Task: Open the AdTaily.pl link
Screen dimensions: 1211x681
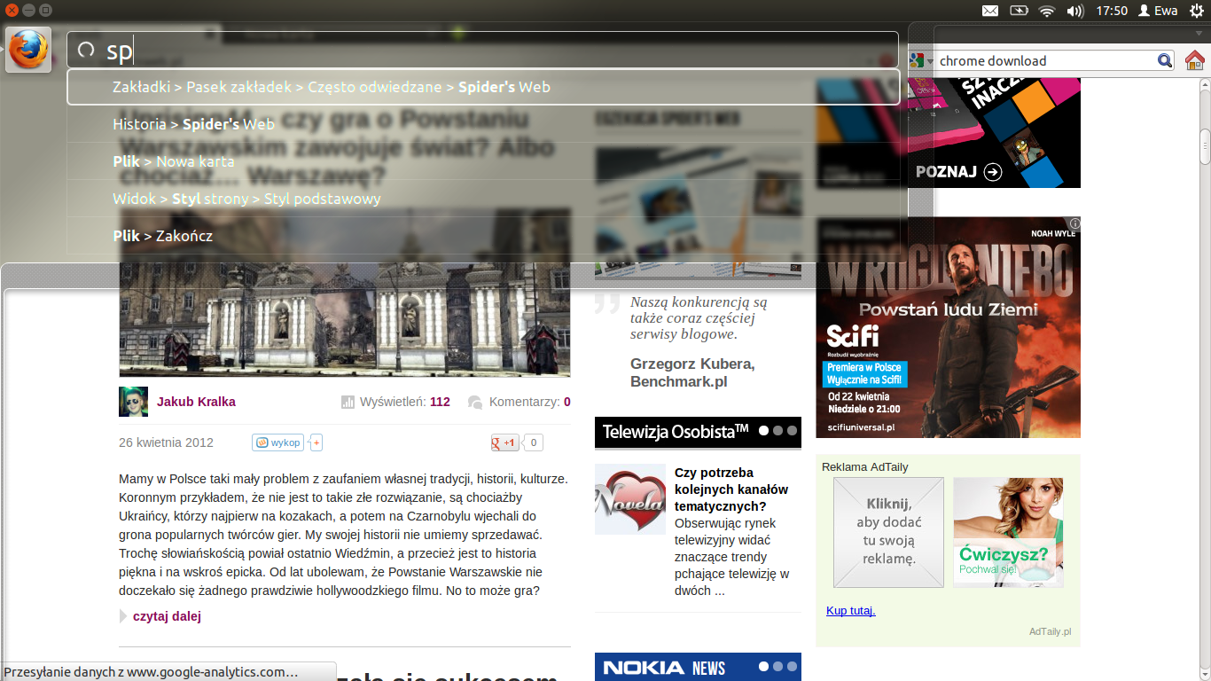Action: (x=1051, y=631)
